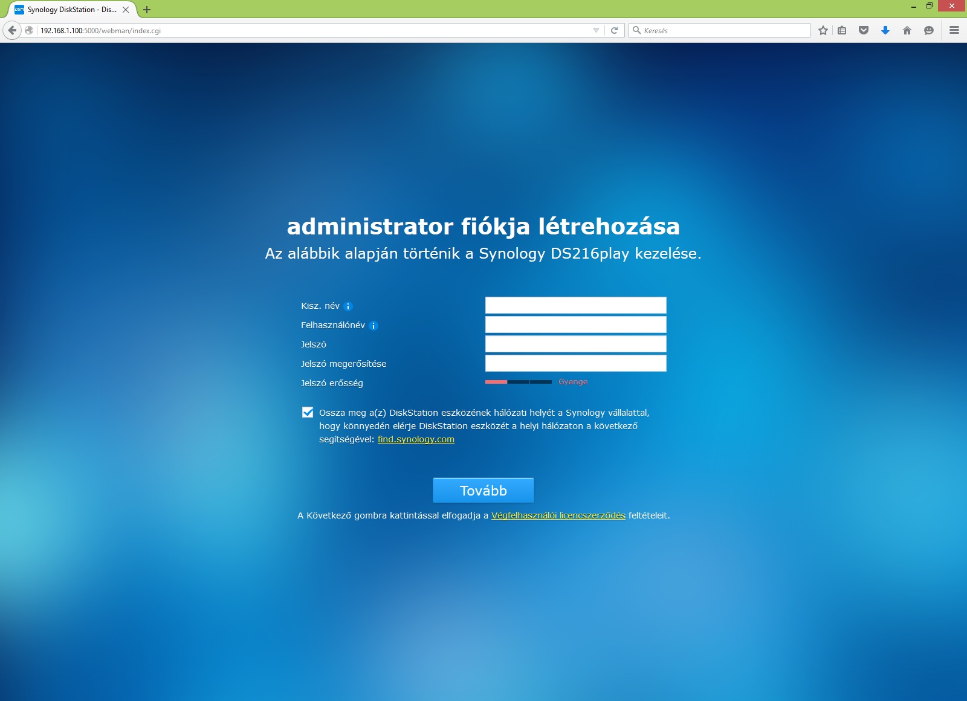Select the Synology DiskStation browser tab
Image resolution: width=967 pixels, height=701 pixels.
coord(71,10)
